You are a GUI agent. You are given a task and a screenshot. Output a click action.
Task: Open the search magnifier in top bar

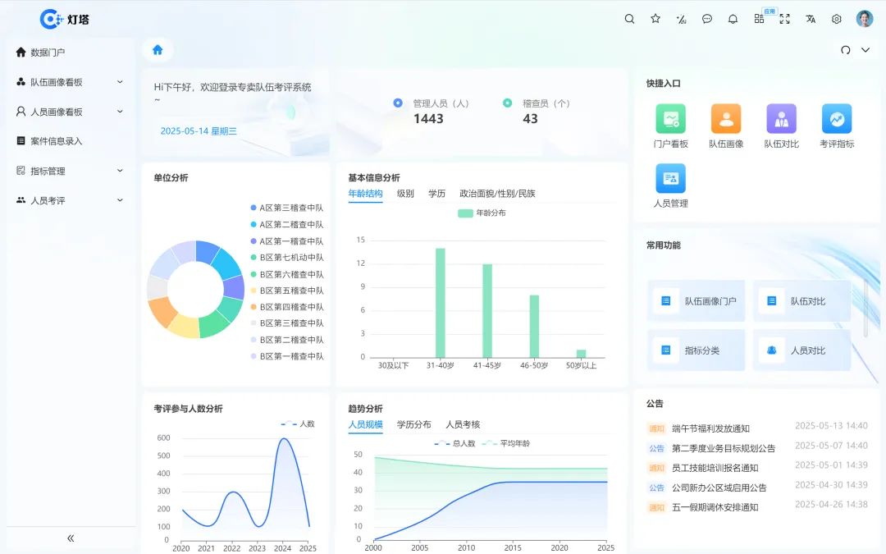click(x=629, y=18)
